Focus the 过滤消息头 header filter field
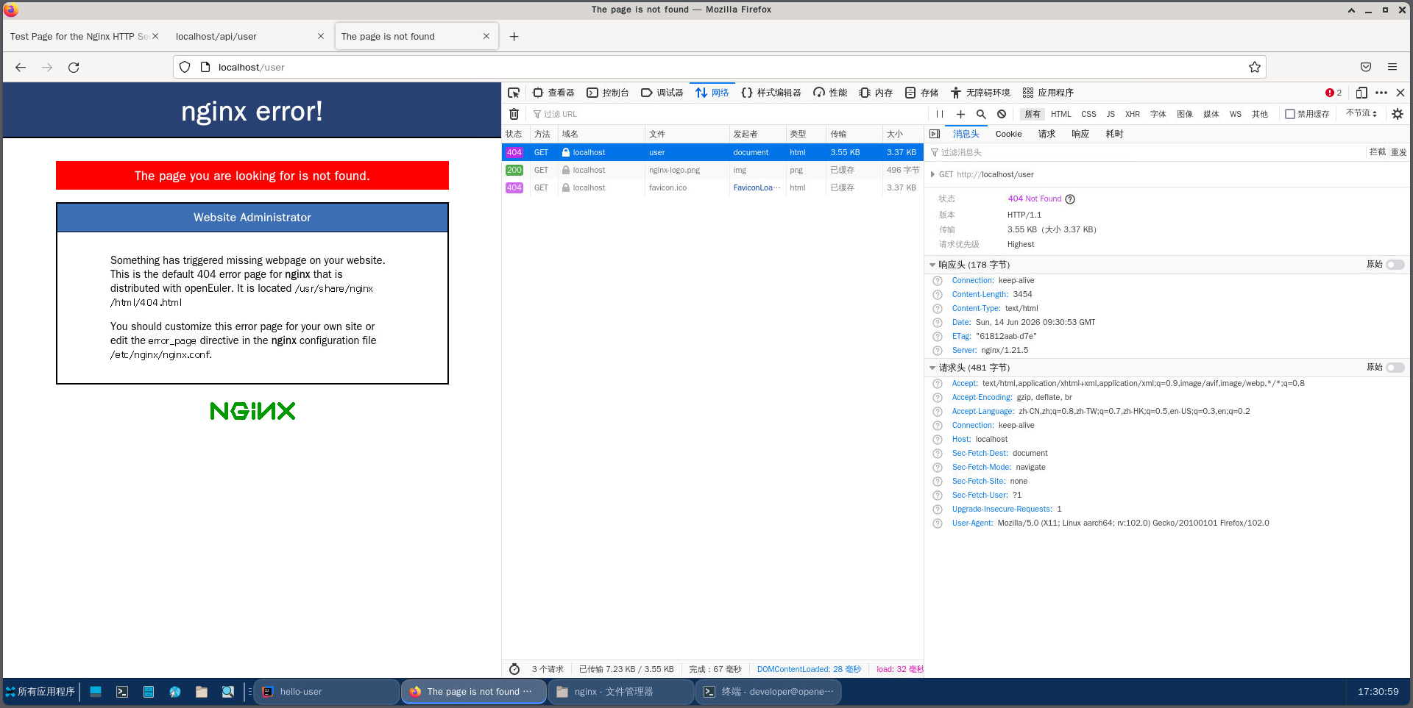The width and height of the screenshot is (1413, 708). (1145, 152)
